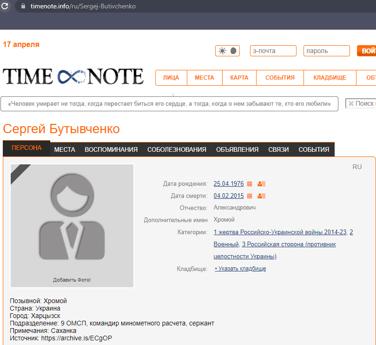Screen dimensions: 376x345
Task: Click the Примечания: Саханка line
Action: click(x=43, y=331)
